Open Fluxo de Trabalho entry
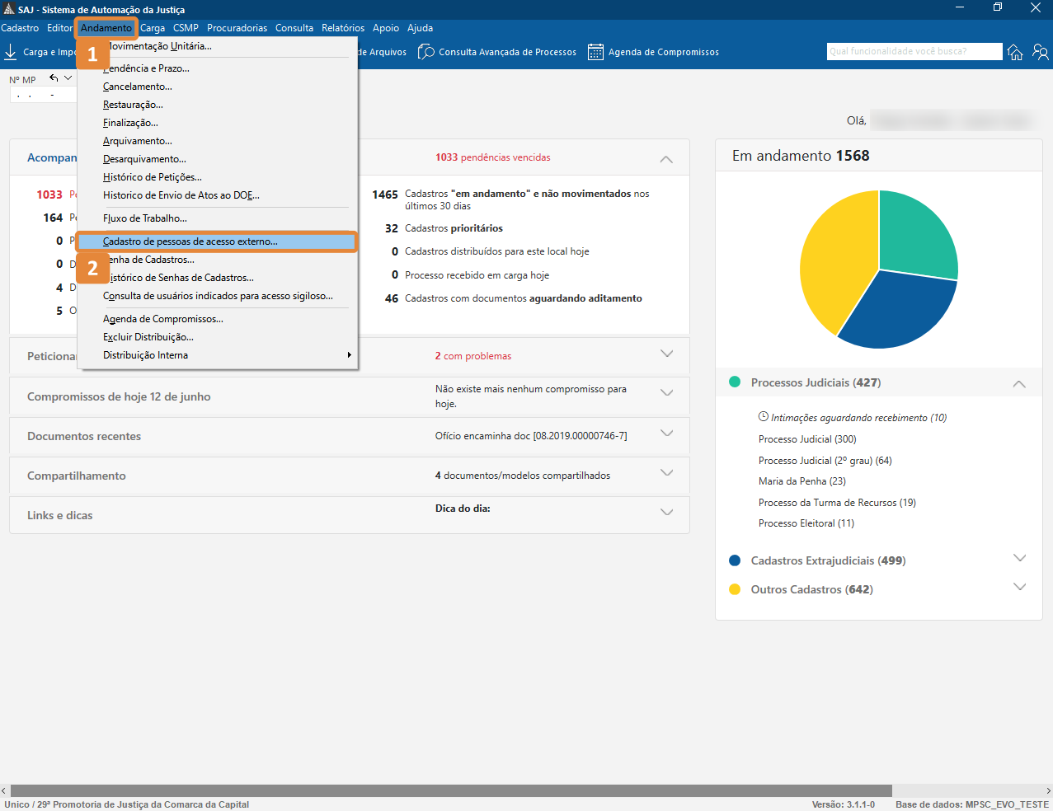Viewport: 1053px width, 811px height. click(217, 218)
